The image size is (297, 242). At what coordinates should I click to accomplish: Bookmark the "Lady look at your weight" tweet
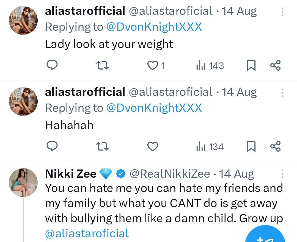251,66
